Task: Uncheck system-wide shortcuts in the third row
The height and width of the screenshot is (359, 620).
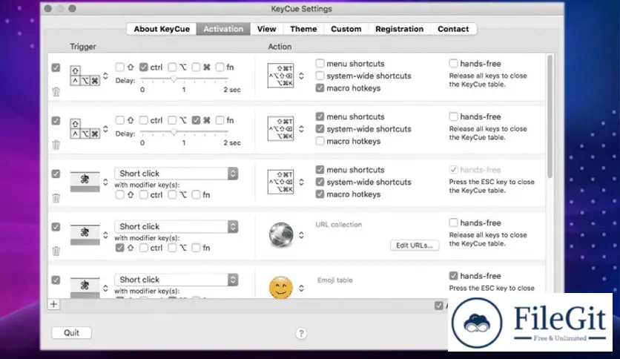Action: click(x=320, y=182)
